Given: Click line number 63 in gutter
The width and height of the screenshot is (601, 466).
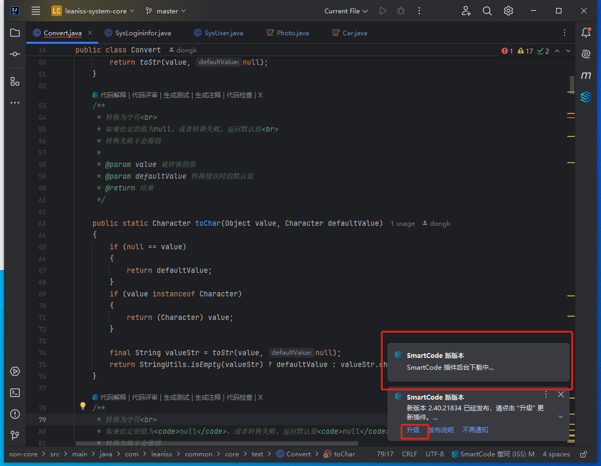Looking at the screenshot, I should click(42, 224).
